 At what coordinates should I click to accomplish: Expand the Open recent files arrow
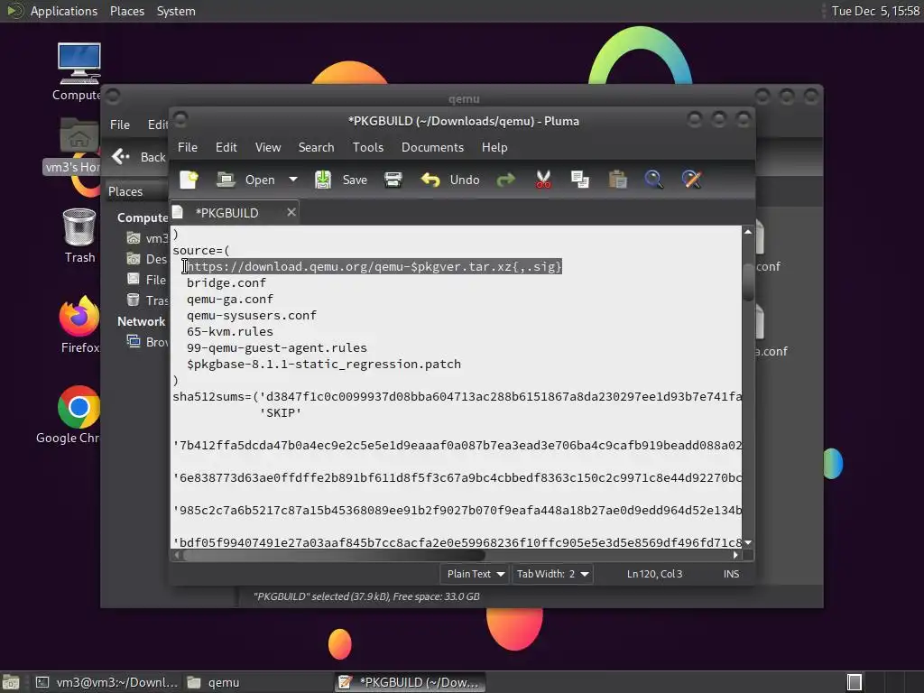293,180
